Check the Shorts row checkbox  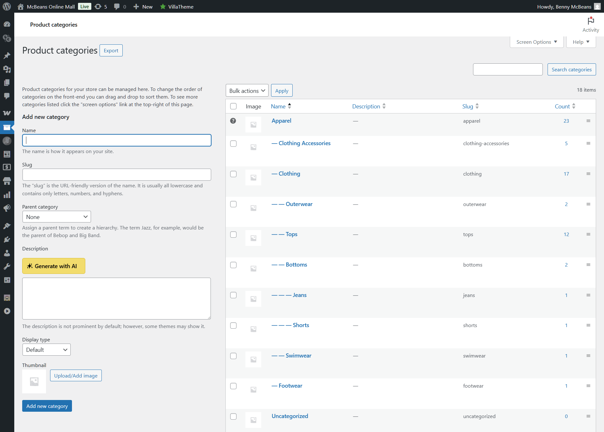233,326
